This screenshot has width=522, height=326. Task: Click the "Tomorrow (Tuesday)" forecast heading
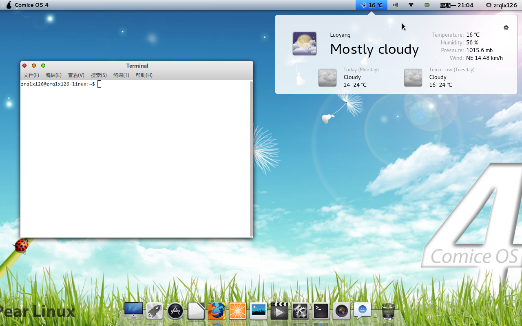(452, 70)
